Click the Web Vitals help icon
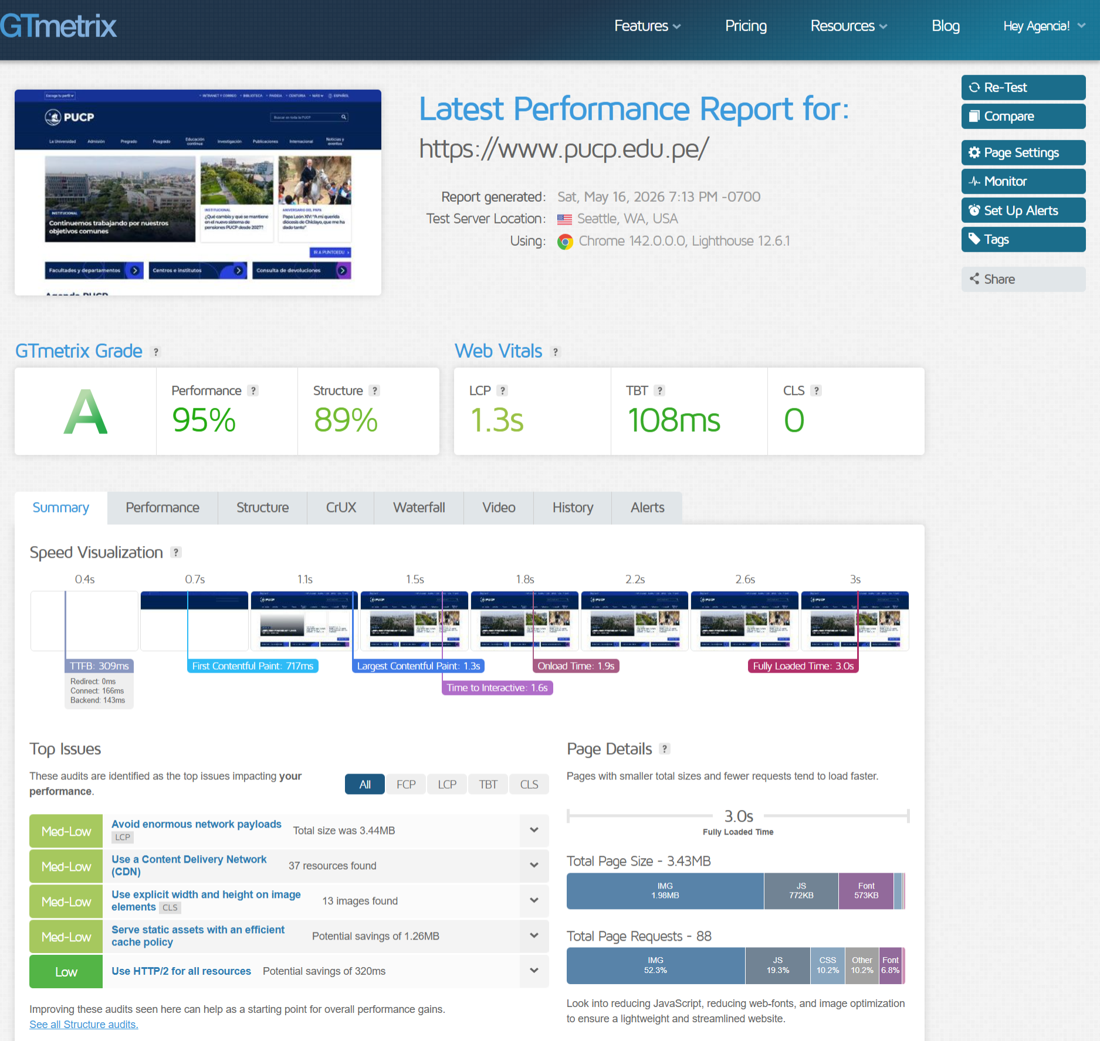The height and width of the screenshot is (1041, 1100). pos(556,352)
